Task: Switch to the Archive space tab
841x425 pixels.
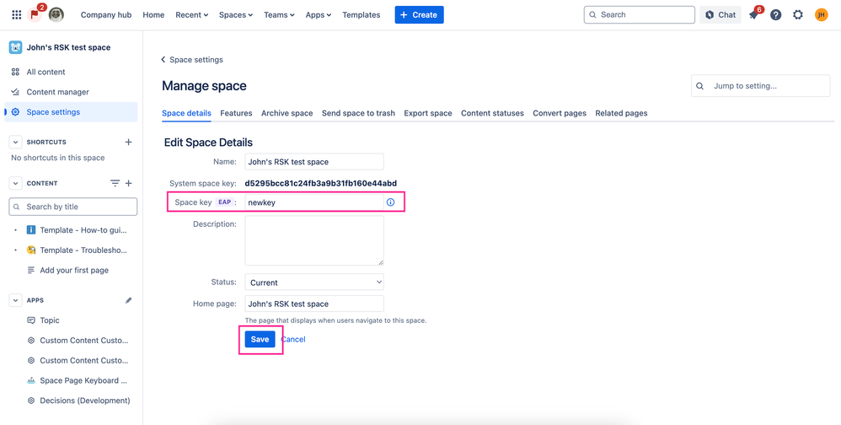Action: point(287,113)
